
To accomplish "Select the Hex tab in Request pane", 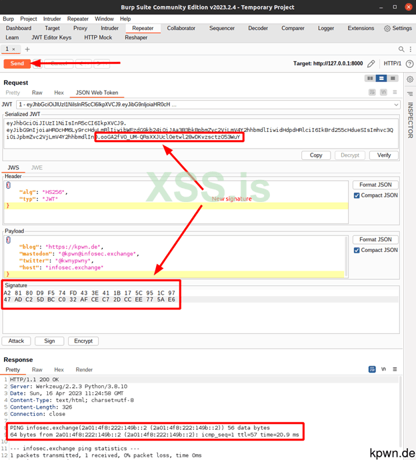I will coord(59,93).
